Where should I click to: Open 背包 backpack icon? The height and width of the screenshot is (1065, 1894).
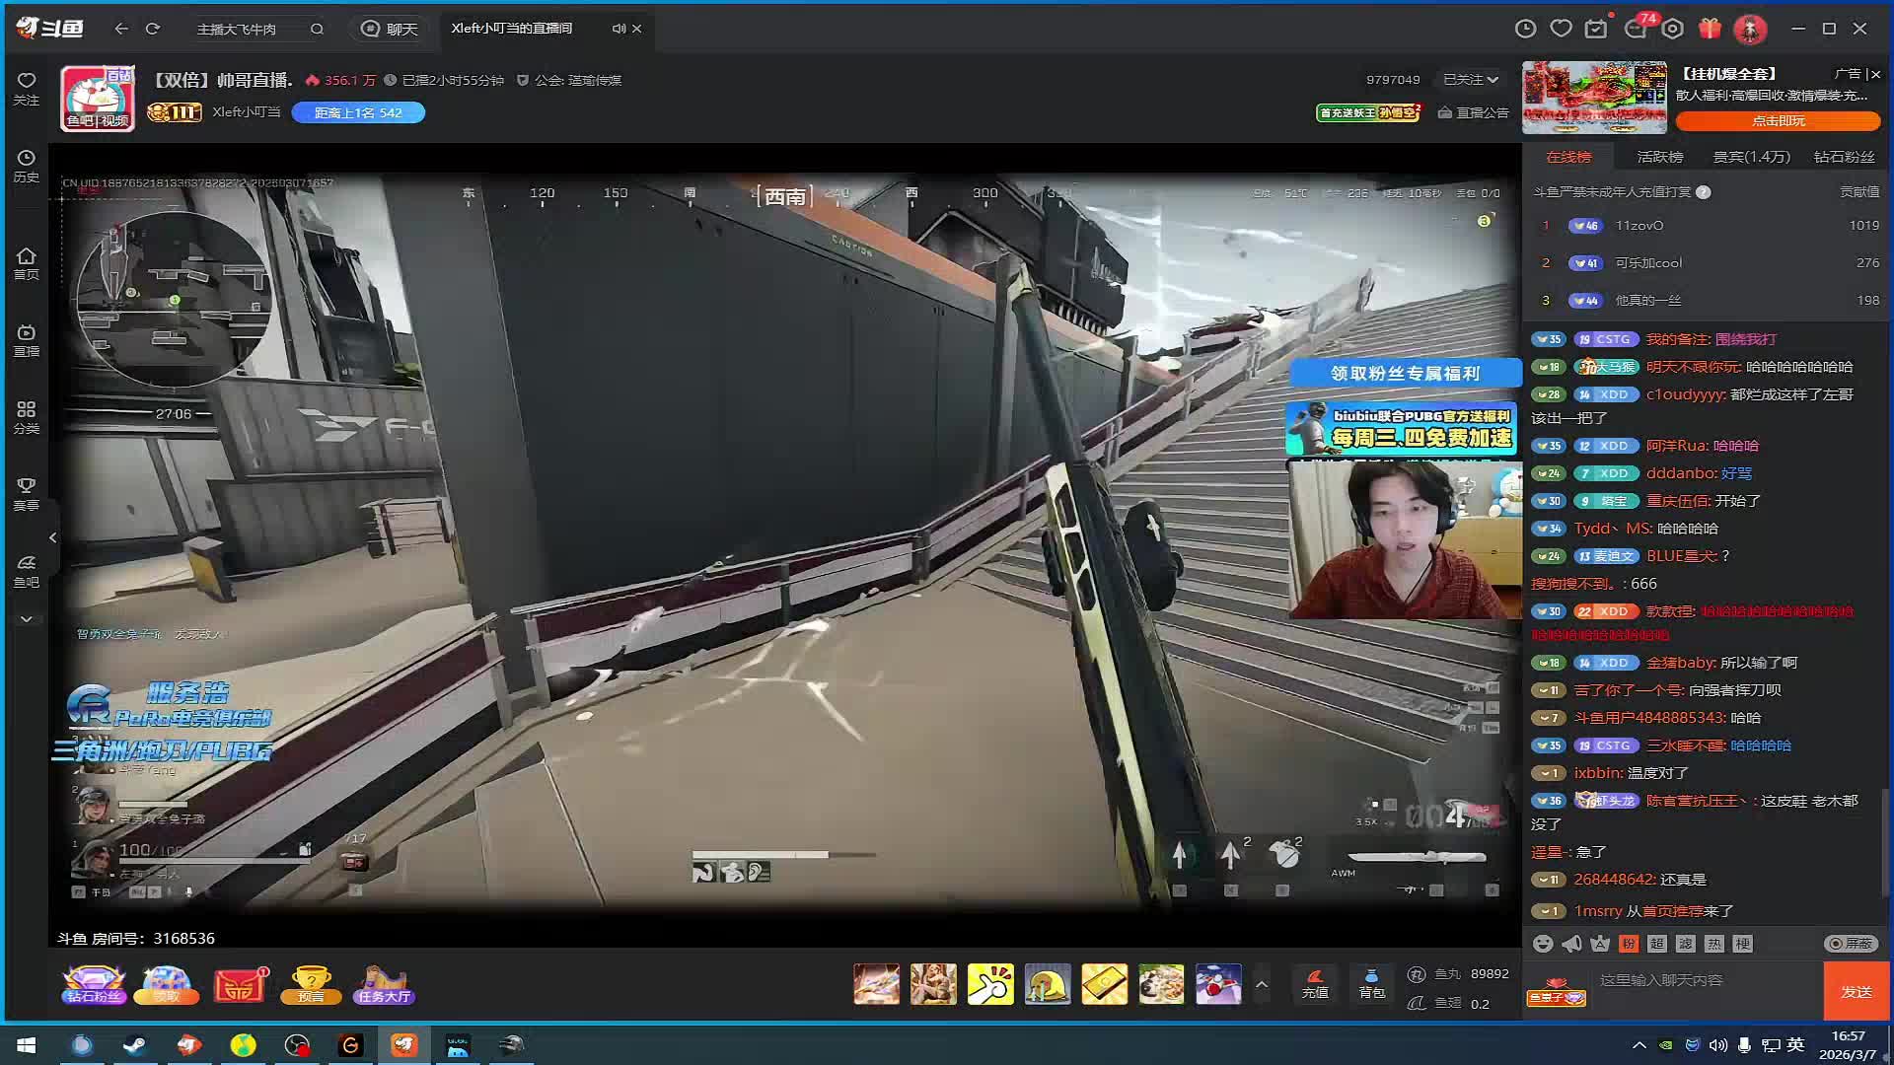coord(1371,983)
